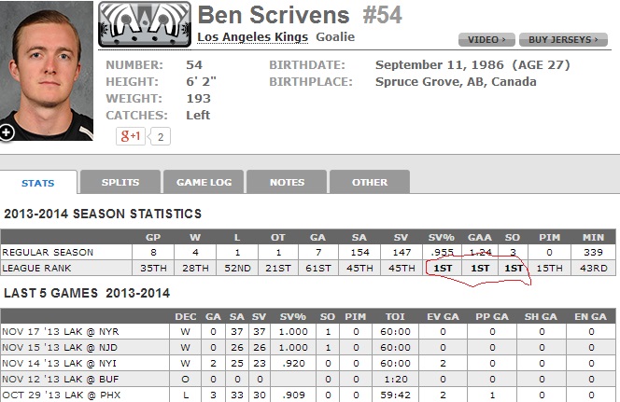Open the GAME LOG tab

(204, 182)
